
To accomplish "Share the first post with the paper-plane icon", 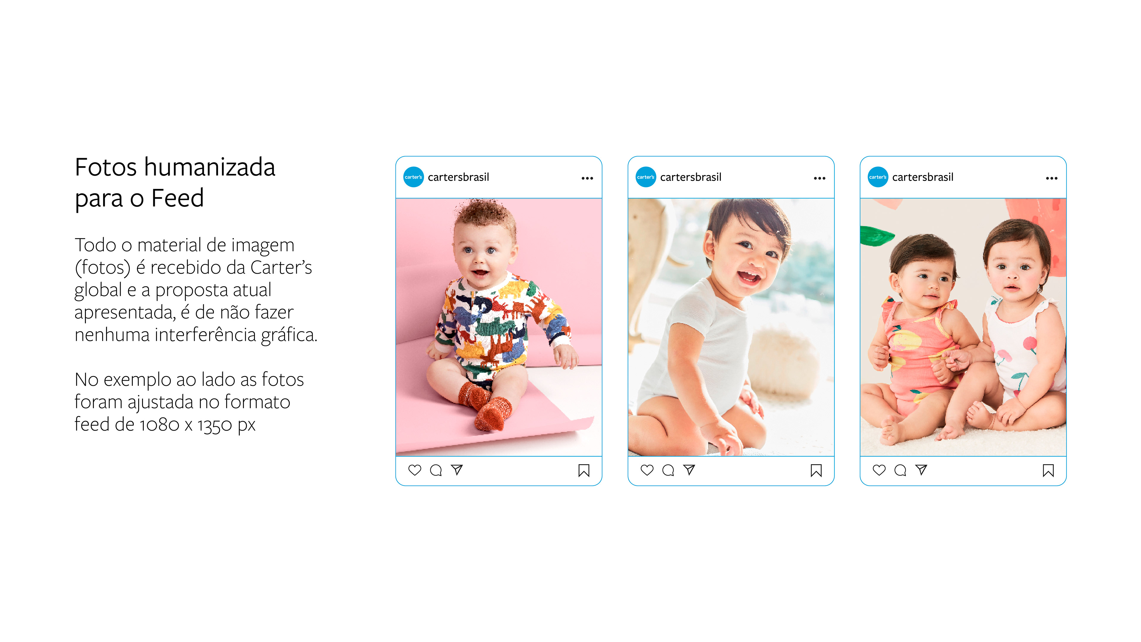I will pos(457,470).
